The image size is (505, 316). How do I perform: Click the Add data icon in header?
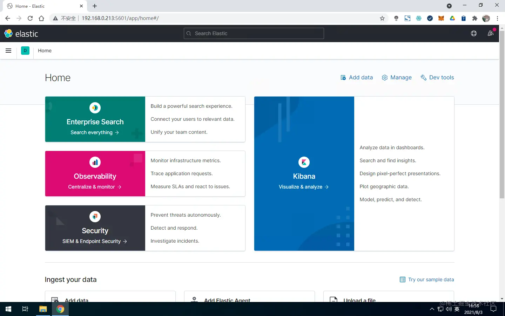(x=343, y=78)
